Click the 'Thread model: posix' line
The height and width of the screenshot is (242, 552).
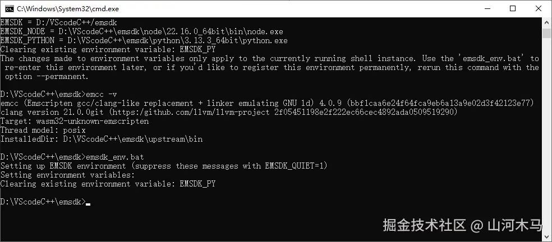pos(43,130)
